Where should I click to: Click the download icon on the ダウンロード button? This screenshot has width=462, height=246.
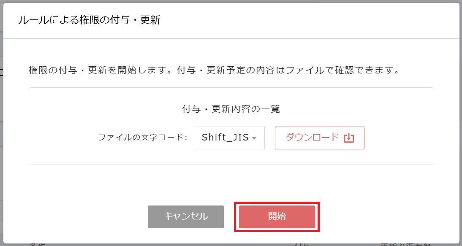[x=348, y=138]
